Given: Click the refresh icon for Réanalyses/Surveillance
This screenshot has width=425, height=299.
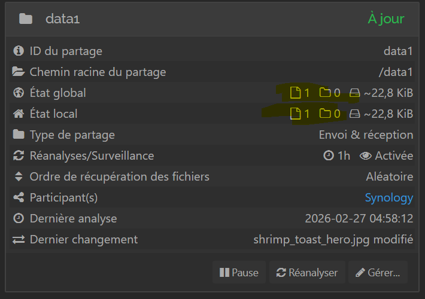Looking at the screenshot, I should click(x=19, y=156).
